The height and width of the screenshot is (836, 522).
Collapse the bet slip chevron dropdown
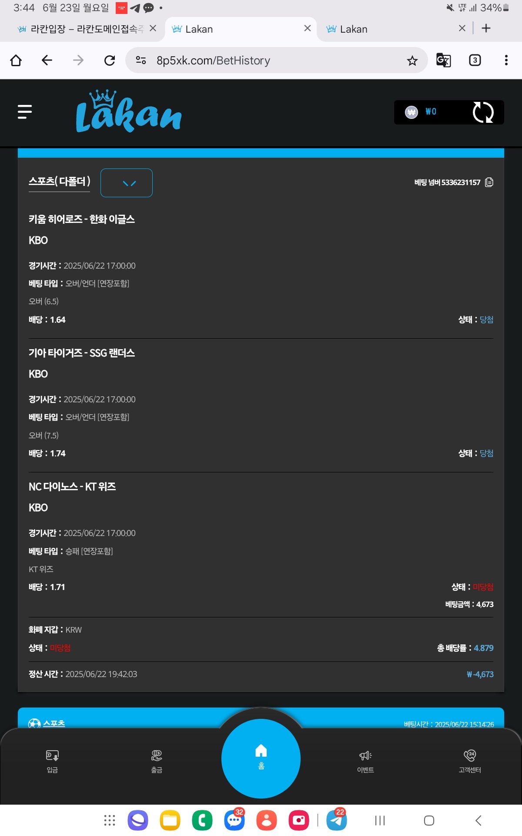tap(127, 183)
